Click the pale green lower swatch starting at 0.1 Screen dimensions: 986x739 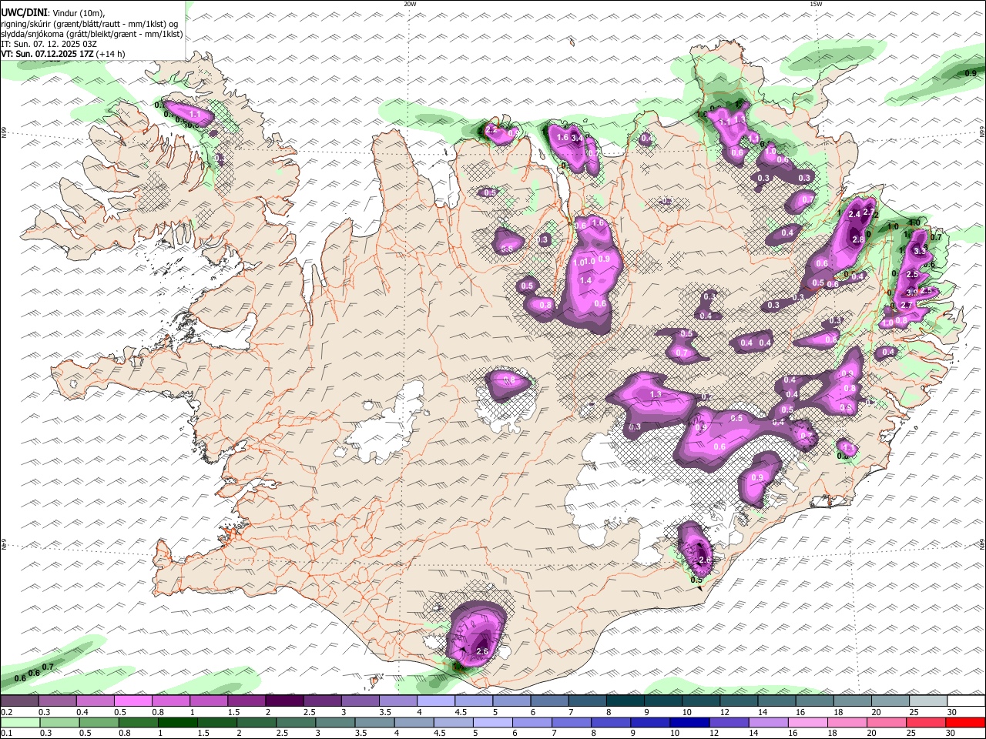point(20,723)
